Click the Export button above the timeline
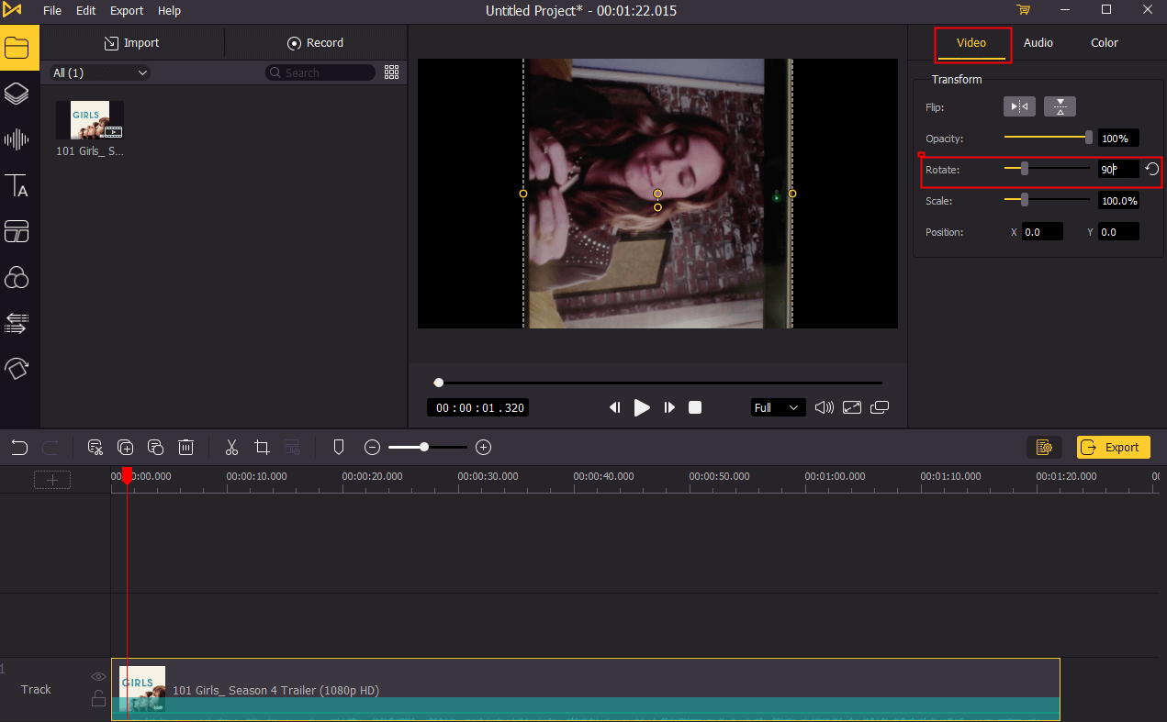The height and width of the screenshot is (722, 1167). point(1113,447)
